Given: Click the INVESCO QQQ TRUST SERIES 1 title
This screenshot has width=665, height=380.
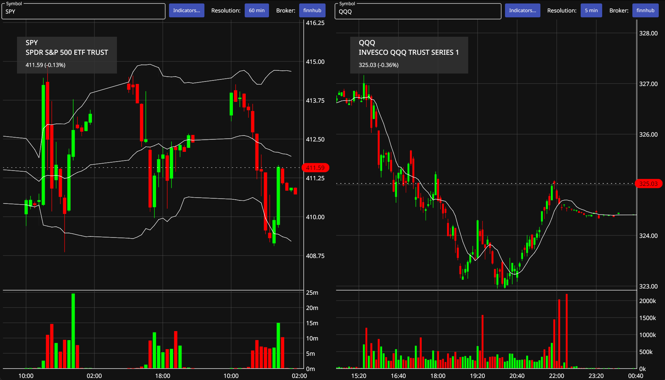Looking at the screenshot, I should coord(409,52).
